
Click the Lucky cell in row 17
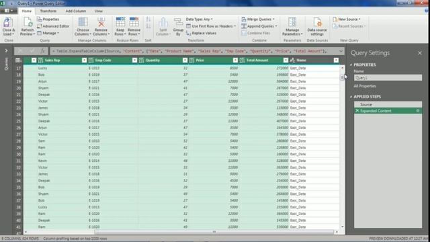pyautogui.click(x=62, y=68)
